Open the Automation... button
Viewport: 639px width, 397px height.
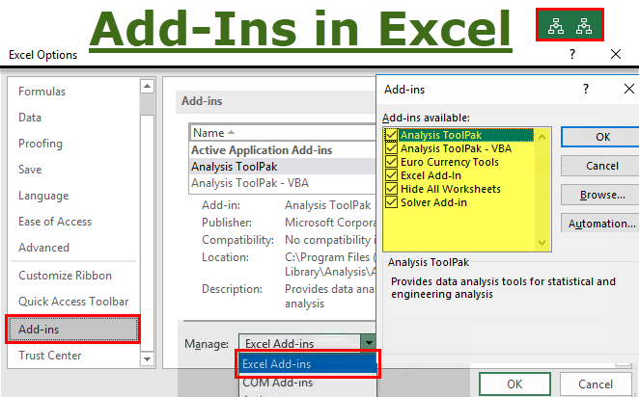point(602,224)
